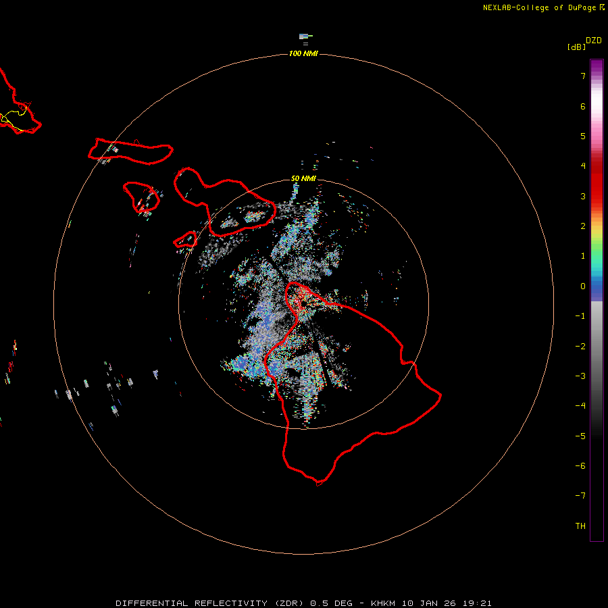Click the small logo symbol after DuPage
This screenshot has width=608, height=608.
point(602,7)
